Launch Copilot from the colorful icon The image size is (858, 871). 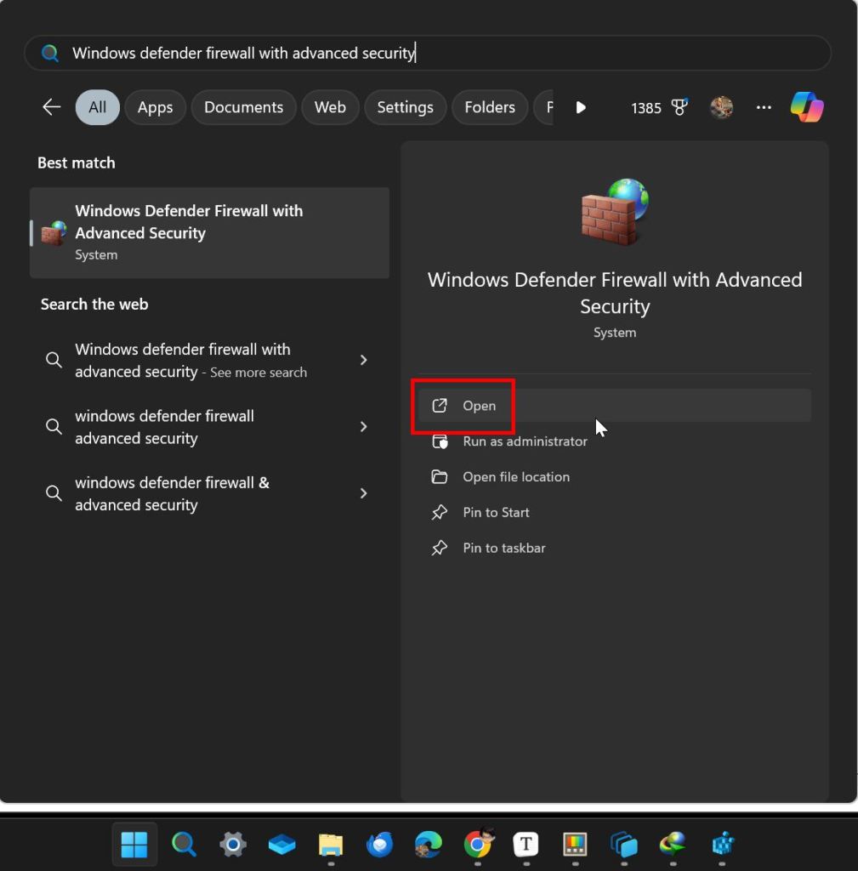807,106
